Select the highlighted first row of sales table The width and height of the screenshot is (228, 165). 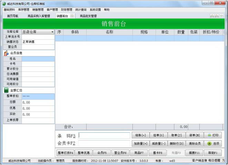click(140, 38)
